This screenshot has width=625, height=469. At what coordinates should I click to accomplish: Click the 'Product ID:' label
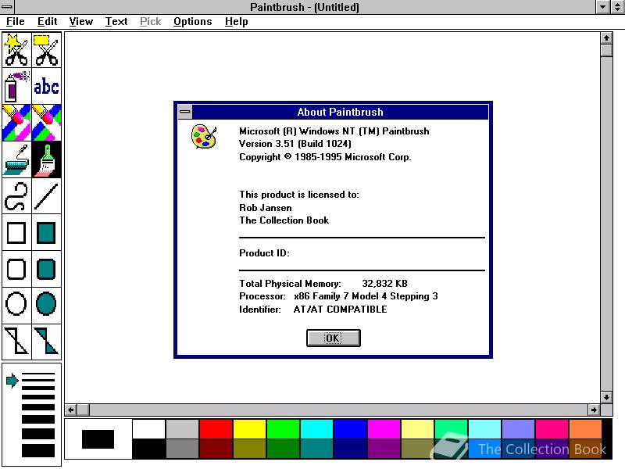pos(264,253)
